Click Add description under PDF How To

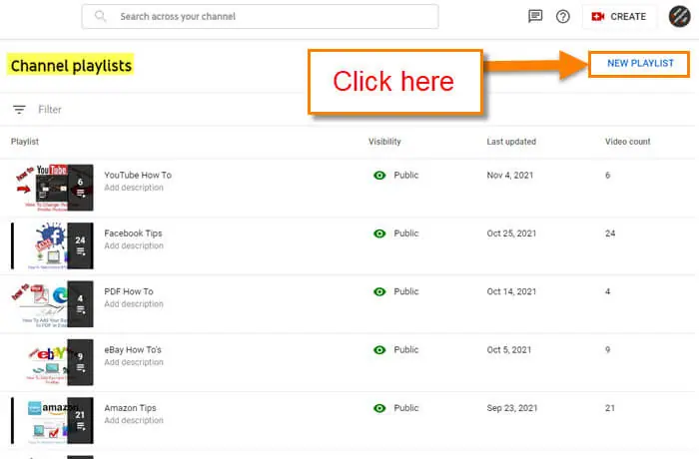pos(134,304)
